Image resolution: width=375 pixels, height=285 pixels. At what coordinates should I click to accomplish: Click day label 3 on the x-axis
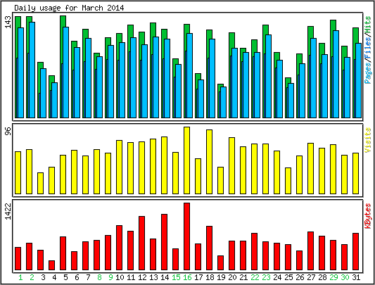click(x=43, y=277)
